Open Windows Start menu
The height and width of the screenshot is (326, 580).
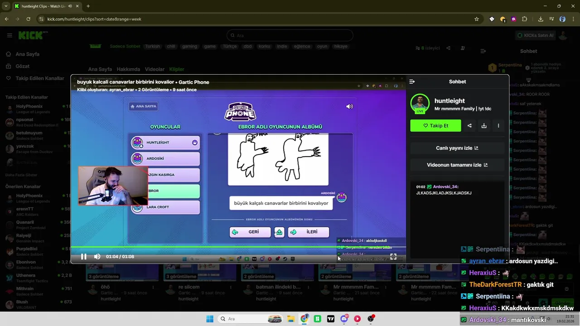pyautogui.click(x=210, y=319)
